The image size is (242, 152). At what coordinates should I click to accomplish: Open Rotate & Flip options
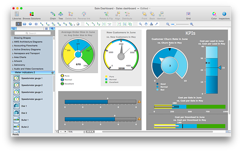[106, 14]
